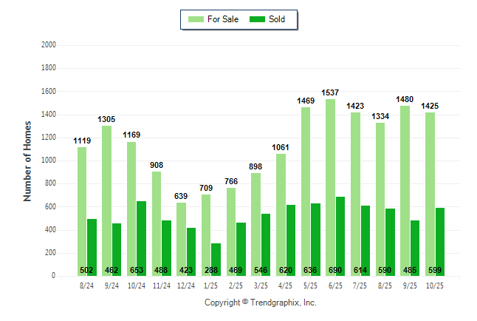477x321 pixels.
Task: Click the 2000 y-axis tick label
Action: tap(49, 45)
